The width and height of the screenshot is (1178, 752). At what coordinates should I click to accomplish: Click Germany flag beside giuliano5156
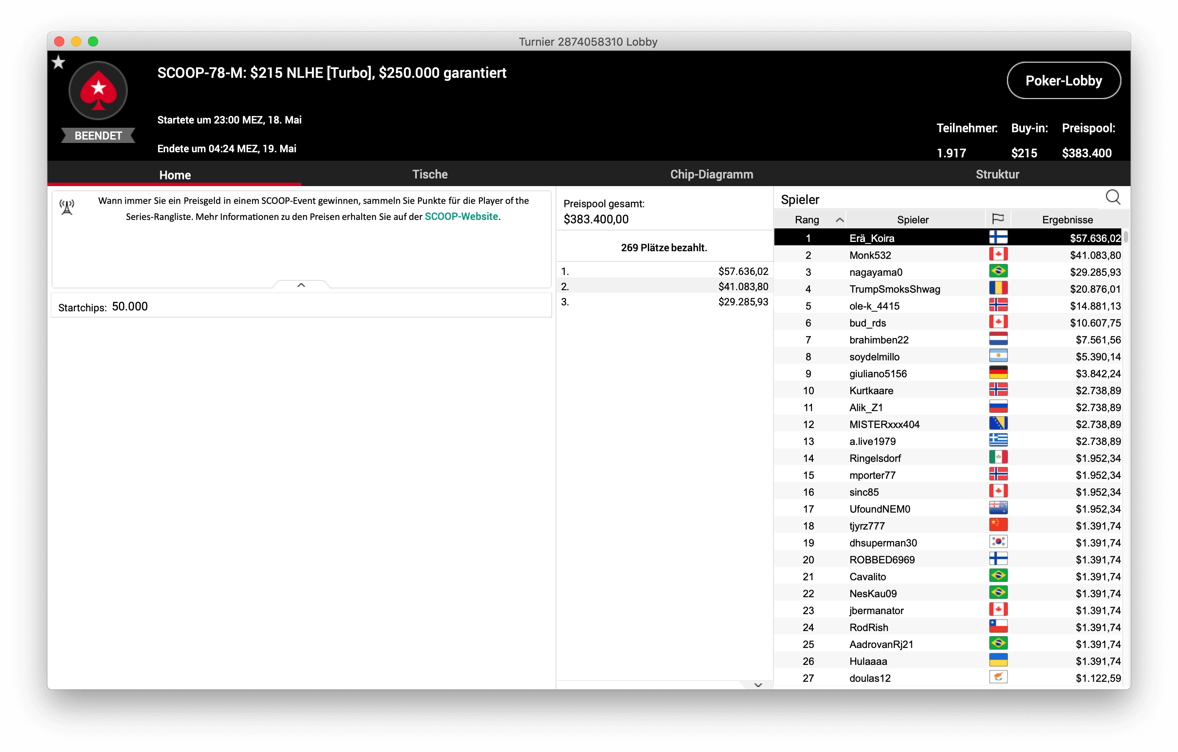[998, 373]
